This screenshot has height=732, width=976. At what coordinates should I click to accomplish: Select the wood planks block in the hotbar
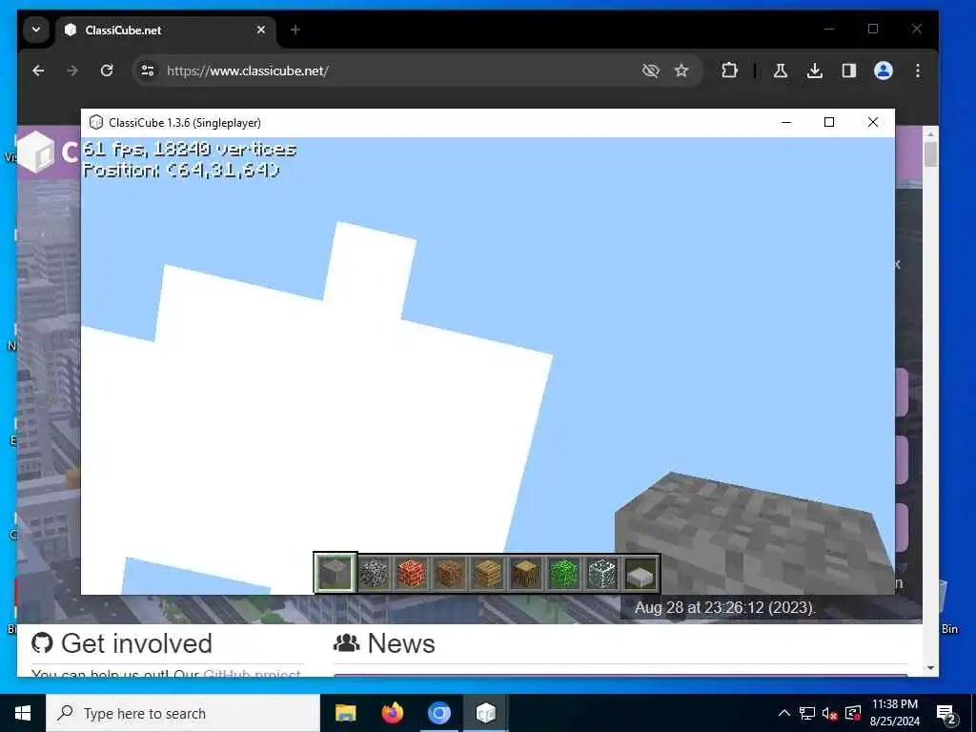487,572
